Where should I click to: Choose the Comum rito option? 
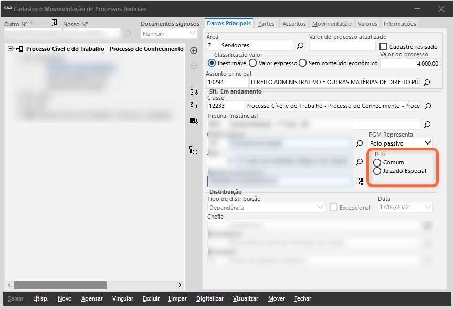[377, 162]
